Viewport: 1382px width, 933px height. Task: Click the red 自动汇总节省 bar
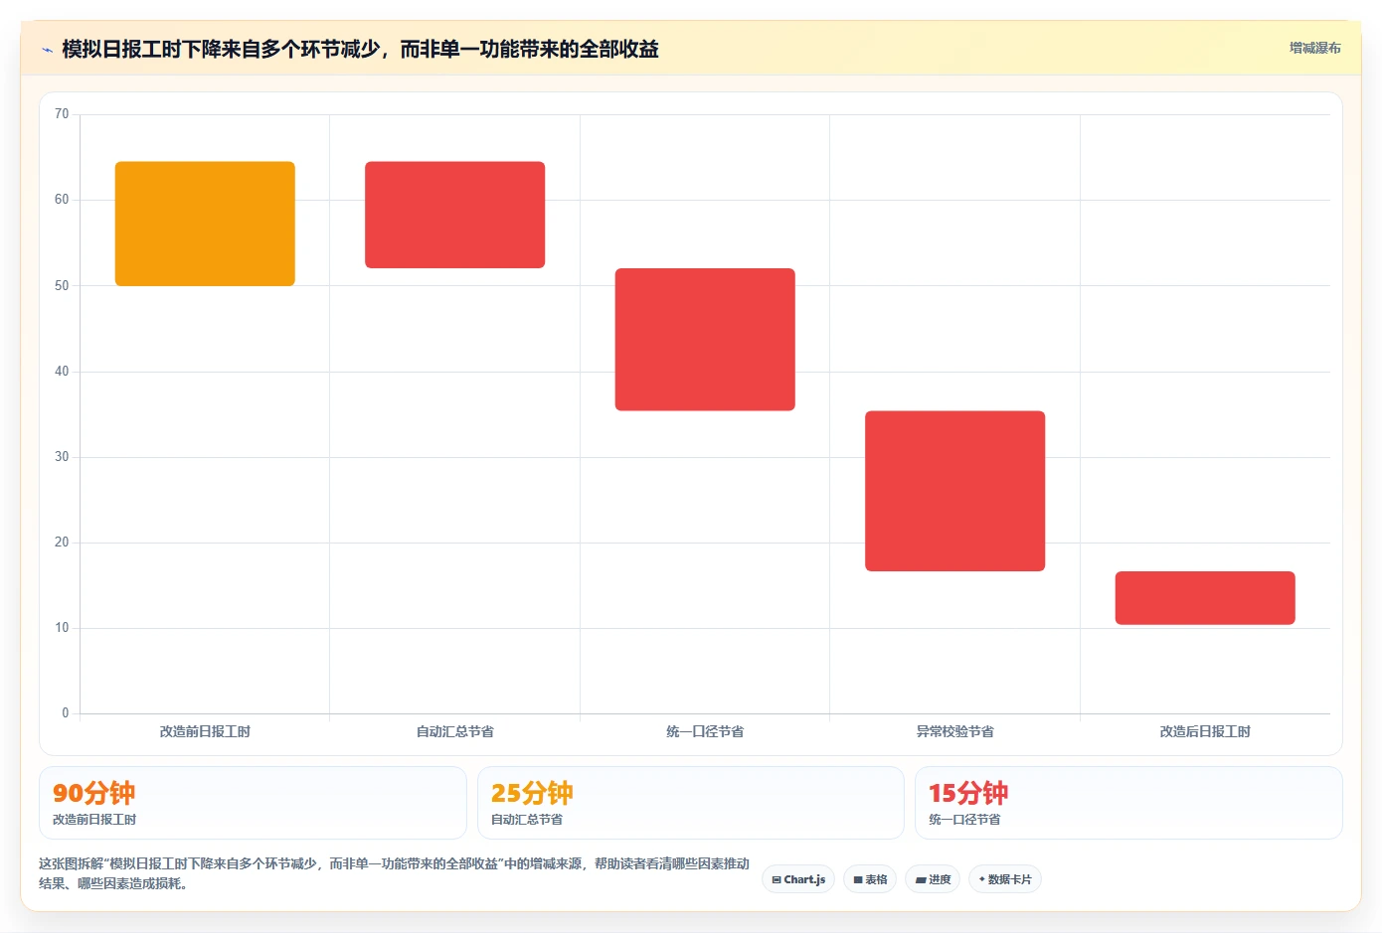pyautogui.click(x=454, y=215)
